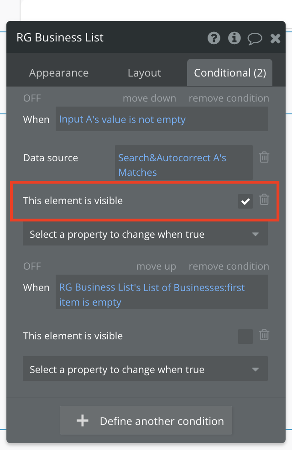Click the info icon in header

tap(234, 38)
